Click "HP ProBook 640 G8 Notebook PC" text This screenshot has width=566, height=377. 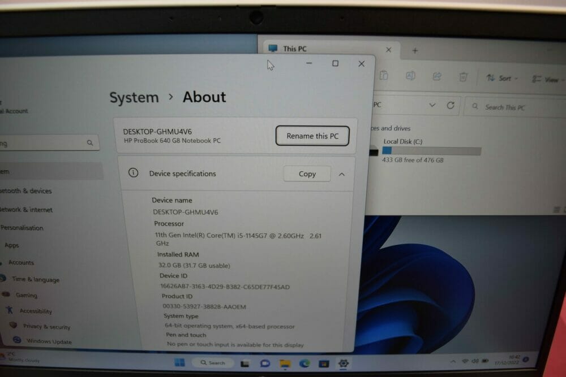point(172,141)
